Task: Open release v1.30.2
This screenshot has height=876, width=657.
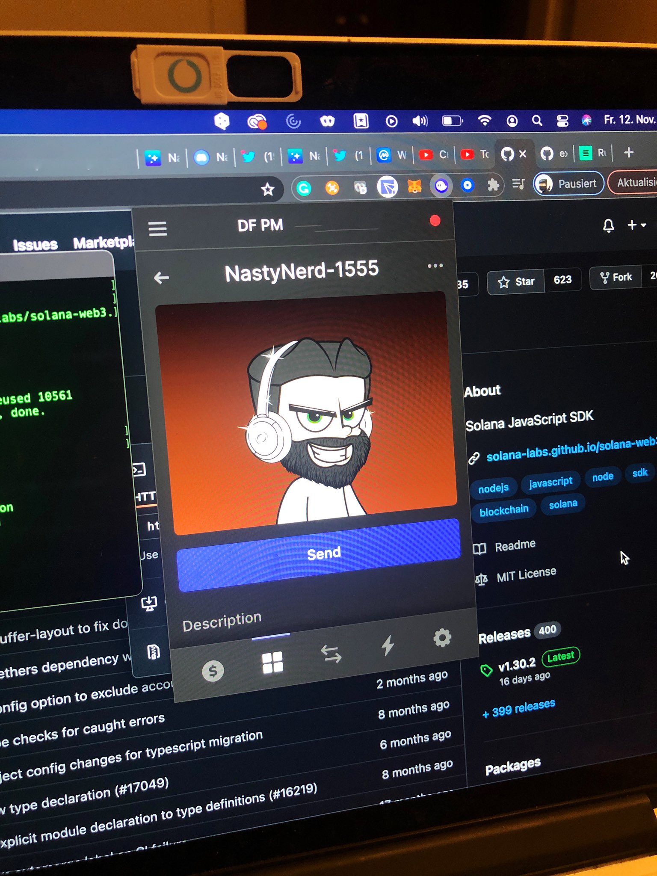Action: pos(517,664)
